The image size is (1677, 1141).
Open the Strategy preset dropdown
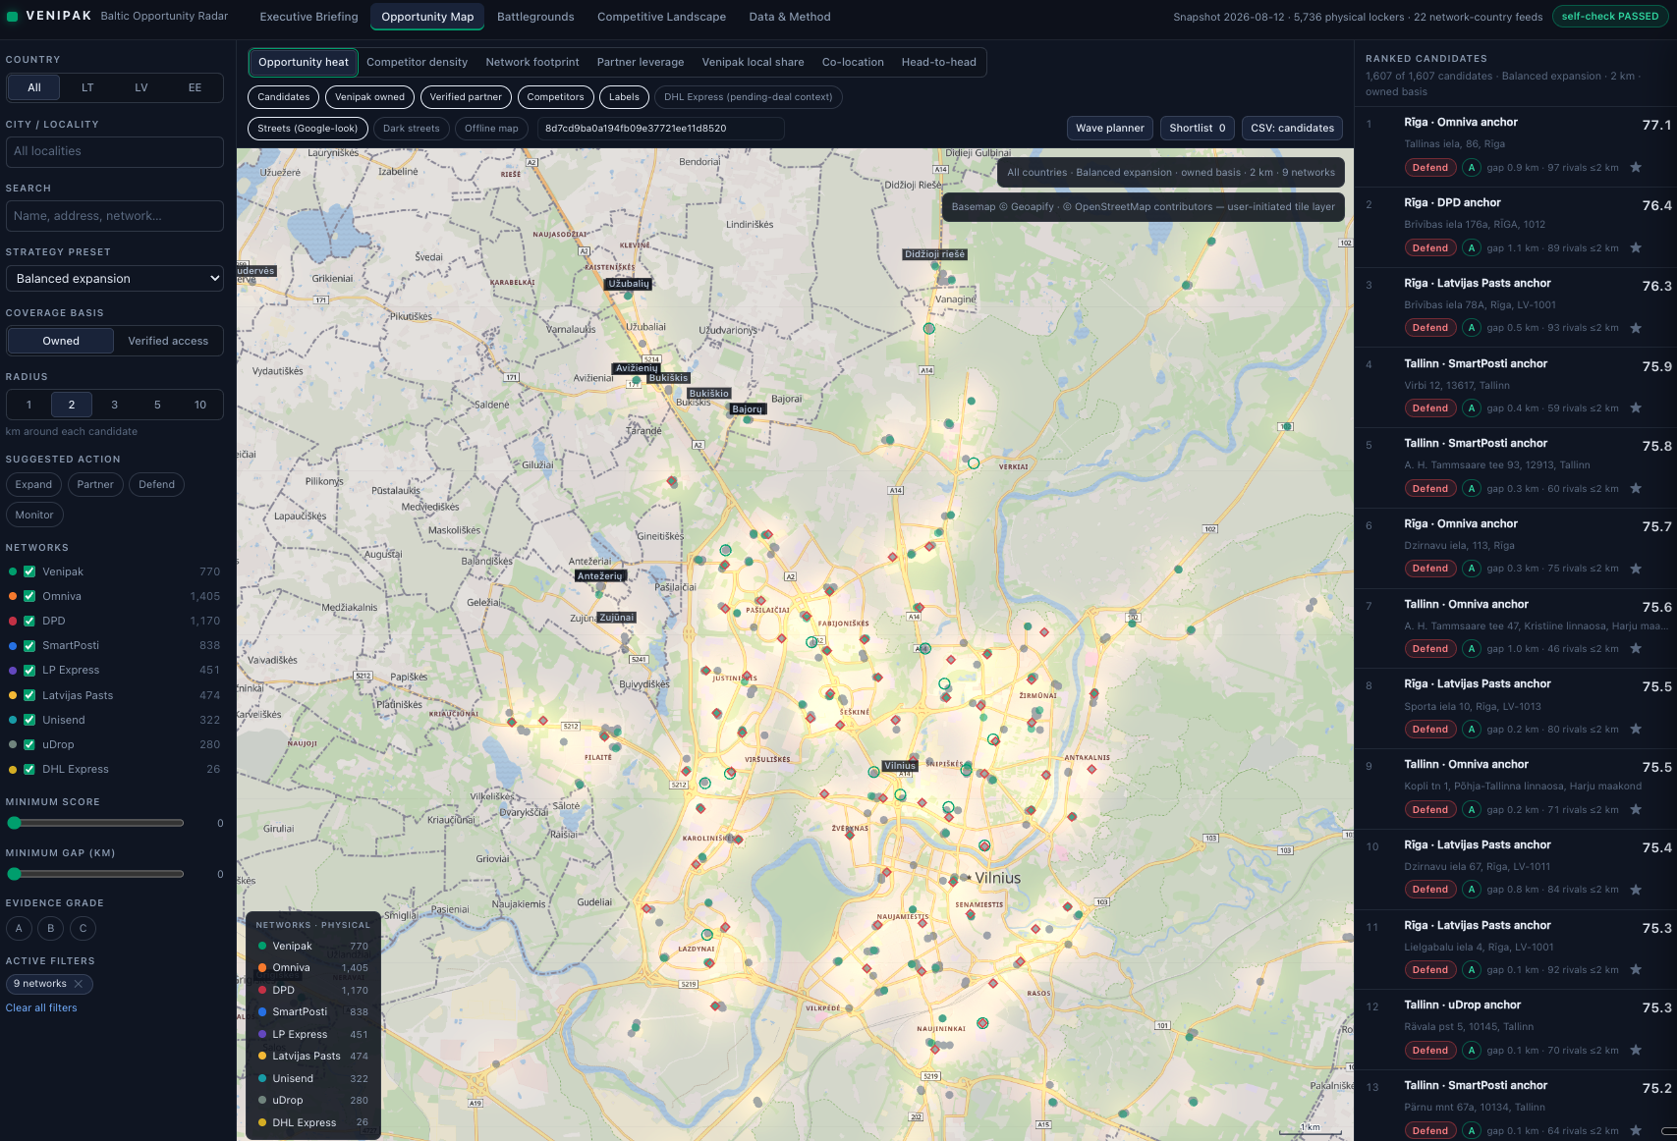115,279
